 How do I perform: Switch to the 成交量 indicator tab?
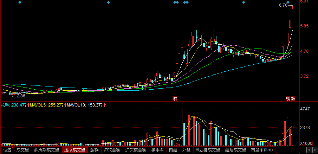point(23,150)
